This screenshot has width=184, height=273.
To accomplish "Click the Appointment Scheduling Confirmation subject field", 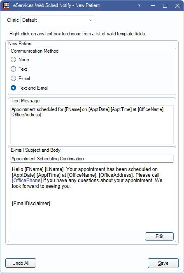I will pos(92,159).
